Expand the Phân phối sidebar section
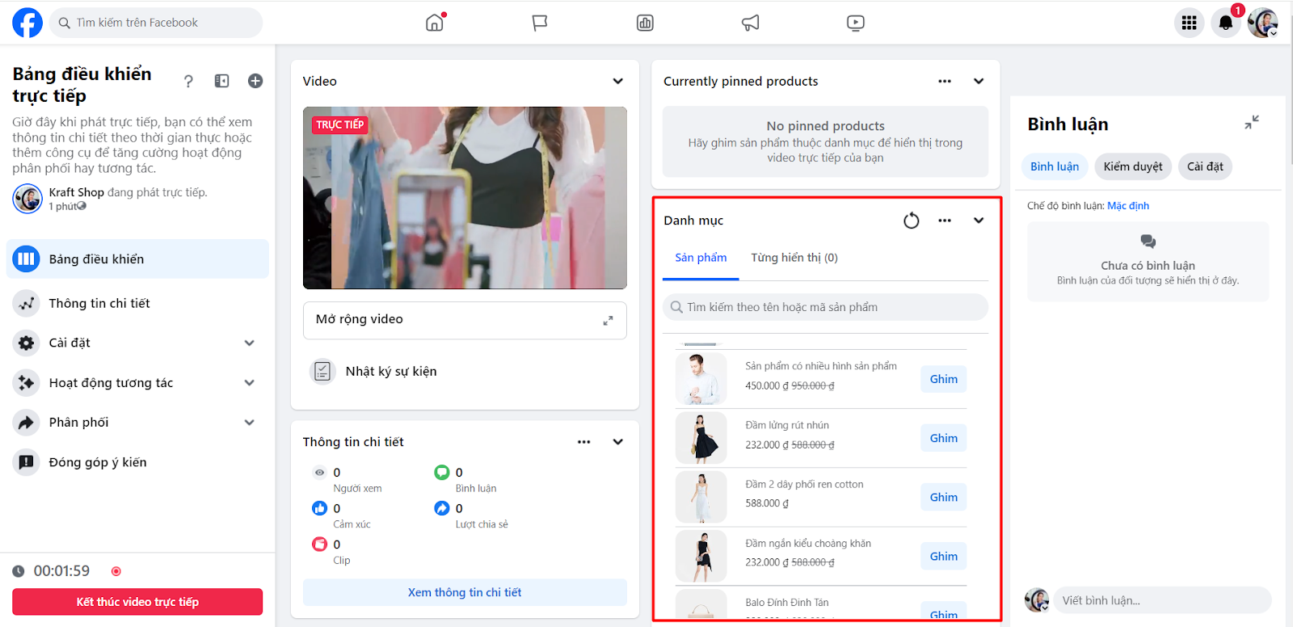1293x627 pixels. pos(250,423)
